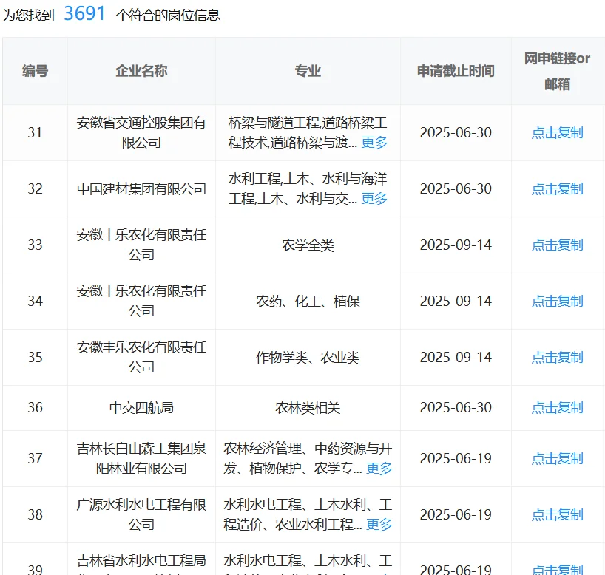Select 安徽丰乐农化有限责任公司 in row 33
The width and height of the screenshot is (605, 575).
click(x=141, y=245)
